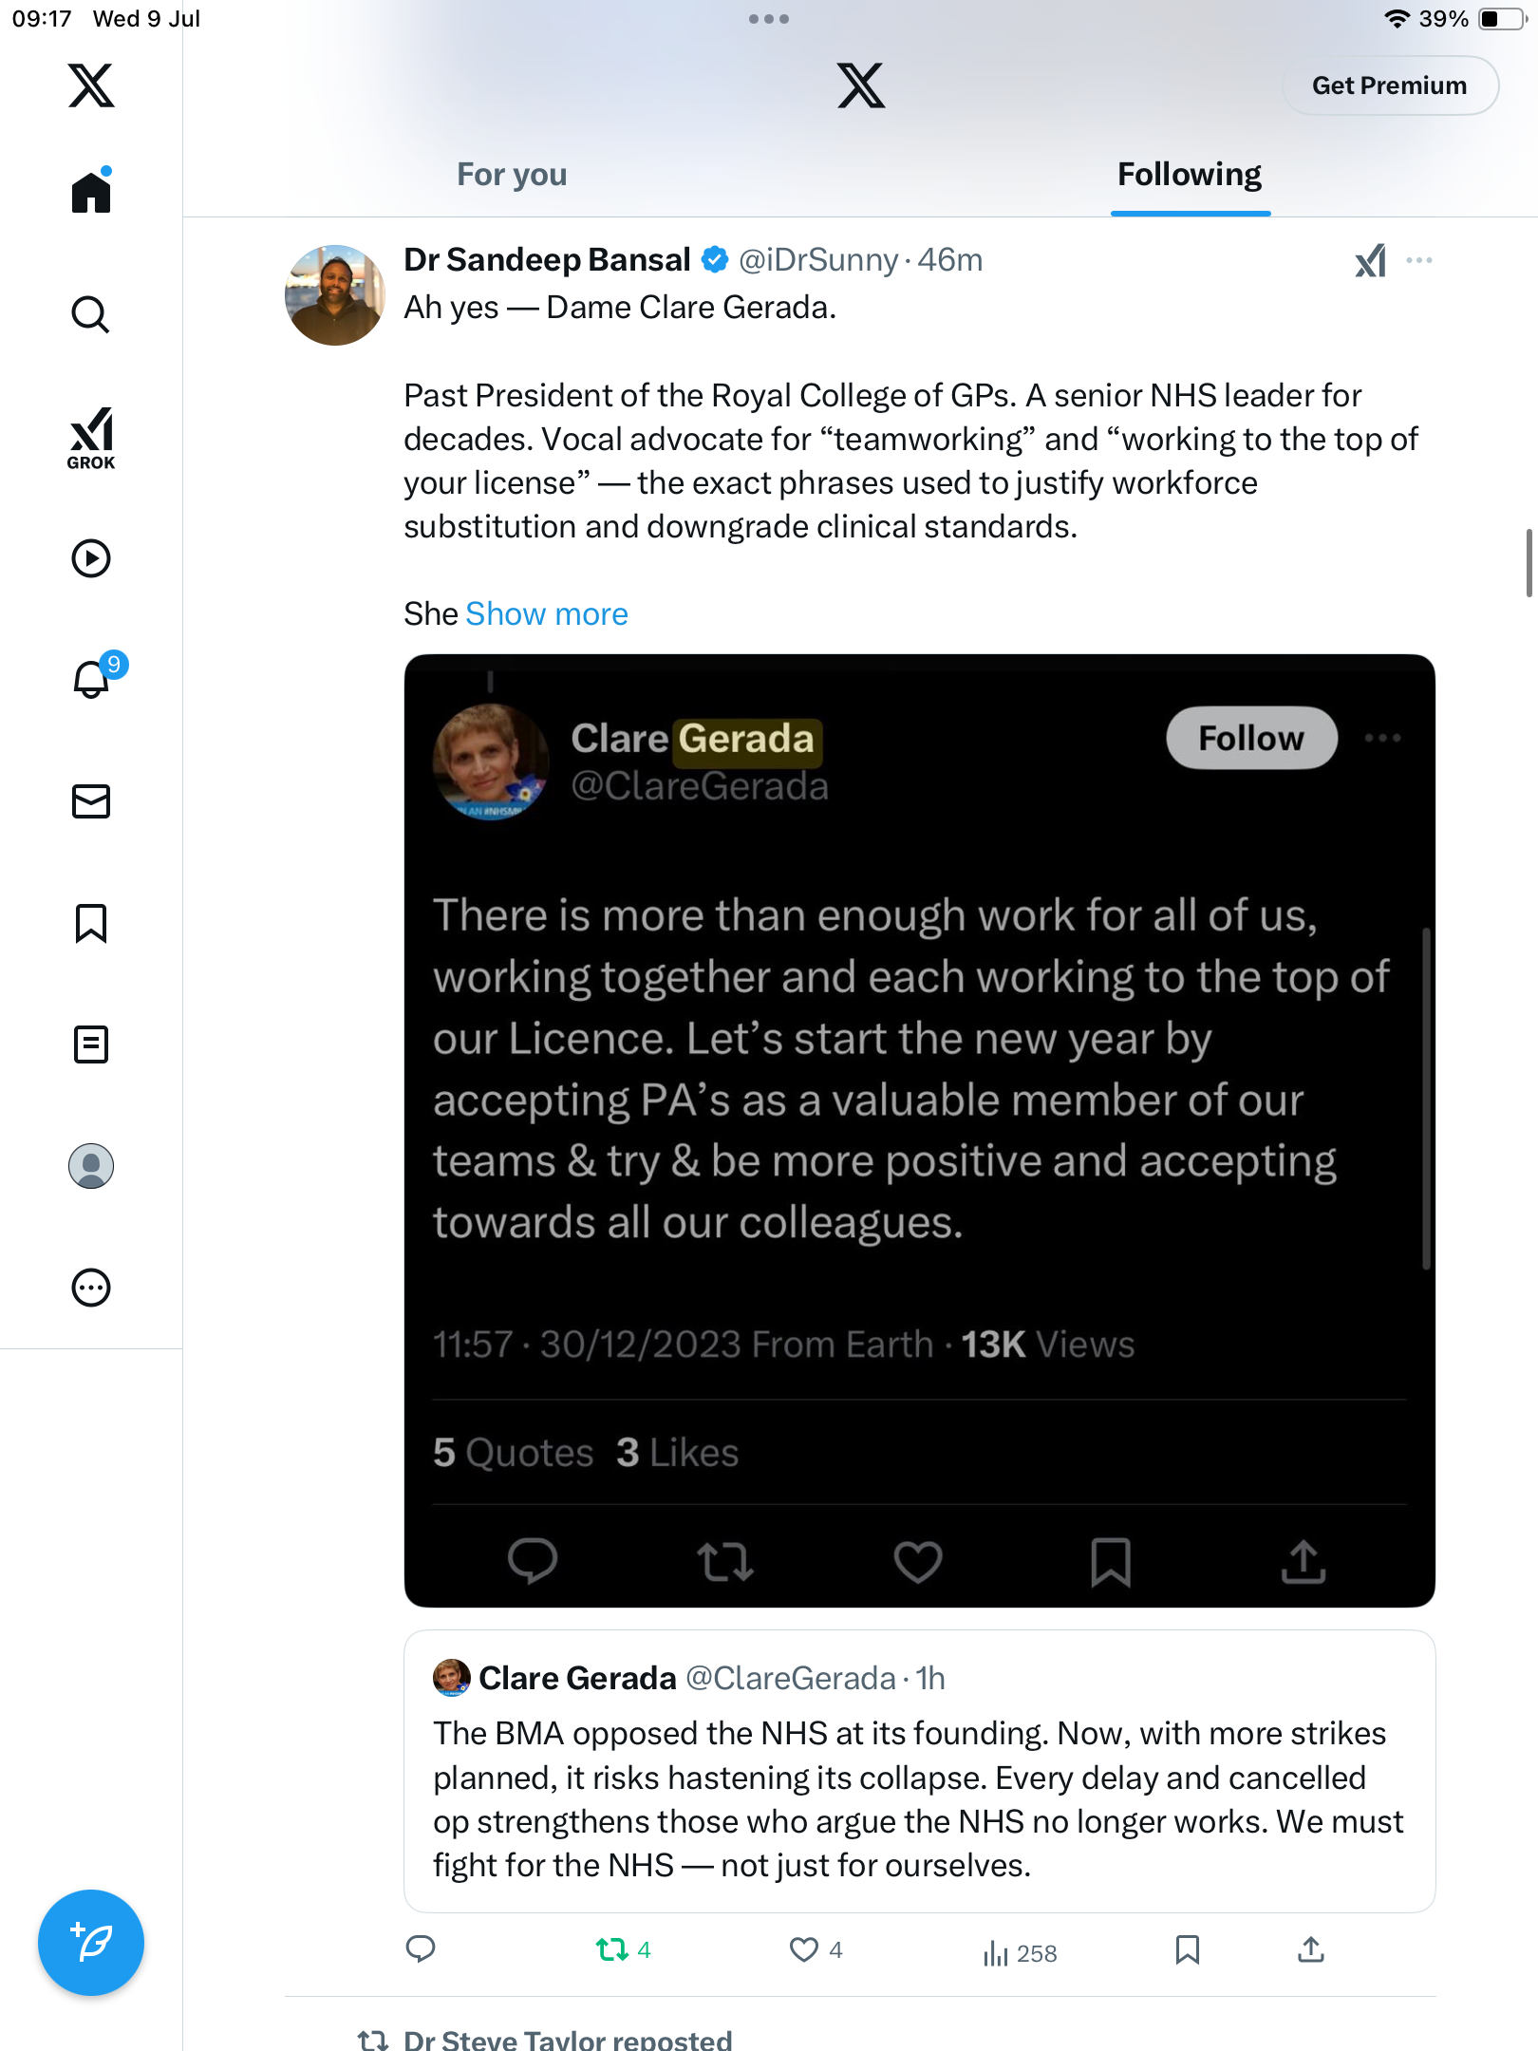Switch to the For you tab
The image size is (1538, 2051).
pyautogui.click(x=512, y=175)
